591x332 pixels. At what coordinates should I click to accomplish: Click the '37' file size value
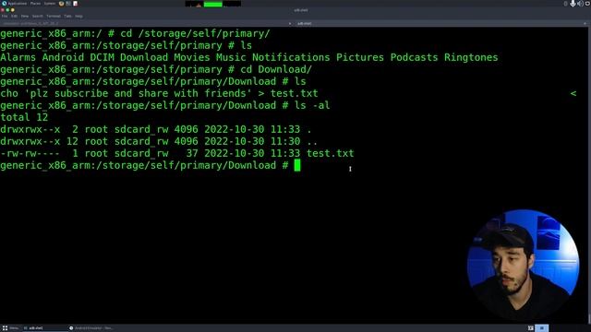[192, 153]
